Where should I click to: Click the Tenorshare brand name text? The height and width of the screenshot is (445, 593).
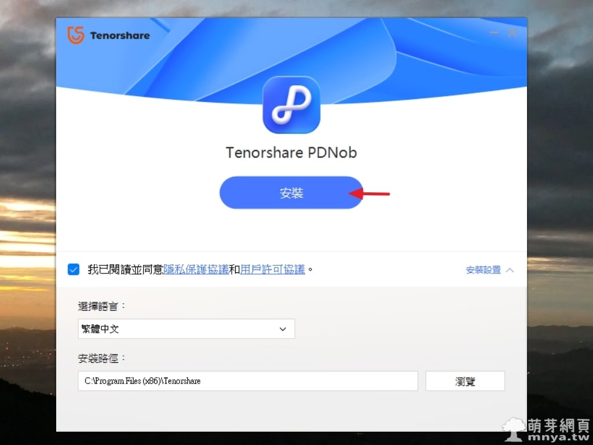click(x=120, y=35)
